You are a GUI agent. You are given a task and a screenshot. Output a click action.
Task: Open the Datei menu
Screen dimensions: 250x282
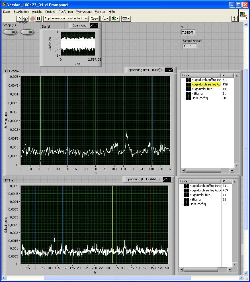pyautogui.click(x=7, y=12)
